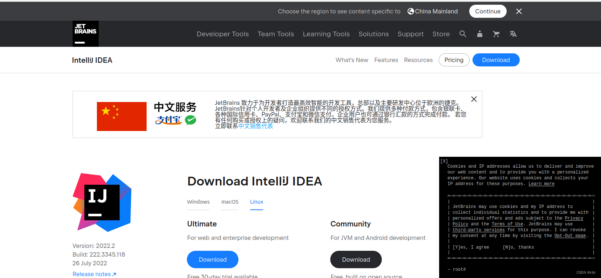Click the IntelliJ IDEA title link

tap(92, 60)
